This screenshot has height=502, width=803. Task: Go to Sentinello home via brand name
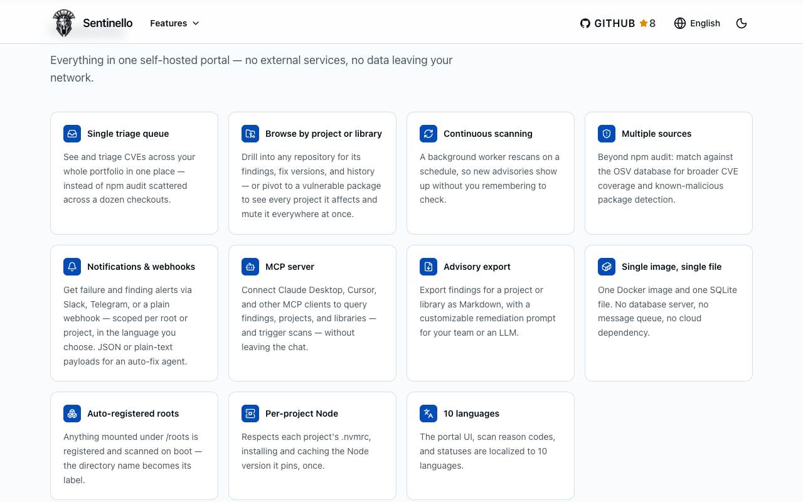click(108, 23)
